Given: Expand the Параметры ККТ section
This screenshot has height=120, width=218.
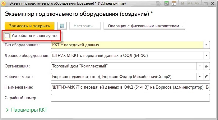Looking at the screenshot, I should pos(26,110).
